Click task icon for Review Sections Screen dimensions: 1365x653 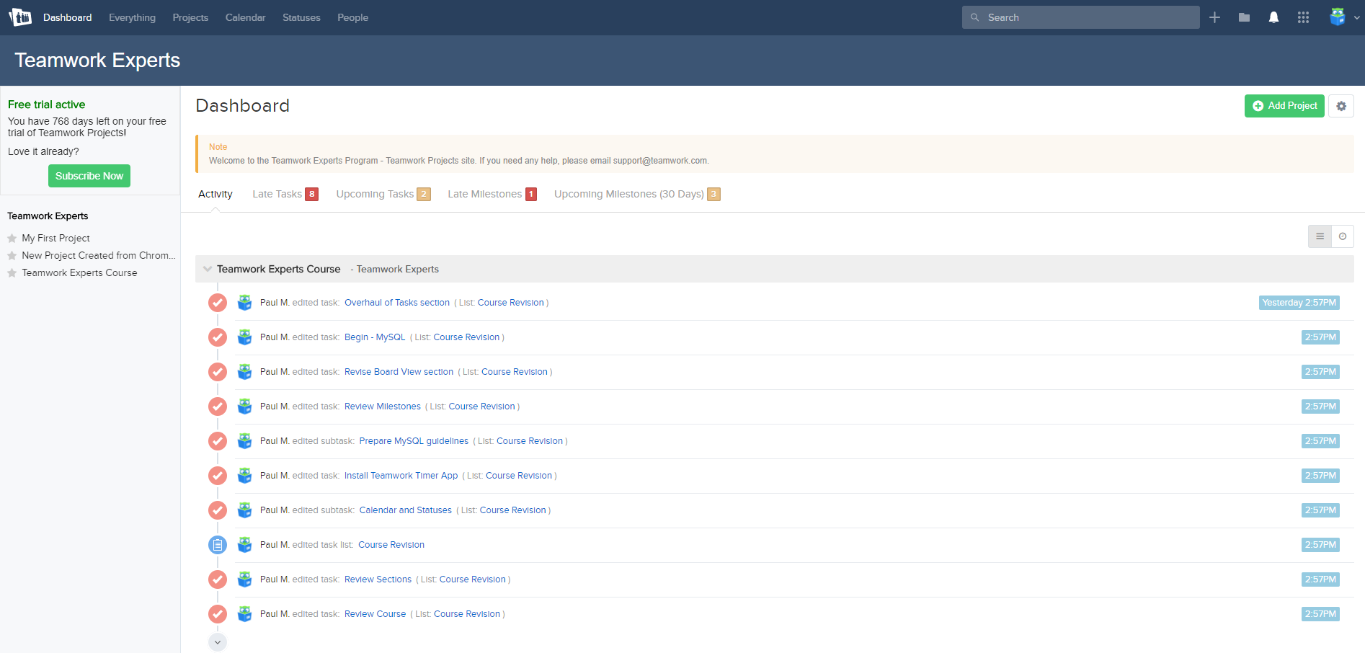(218, 579)
